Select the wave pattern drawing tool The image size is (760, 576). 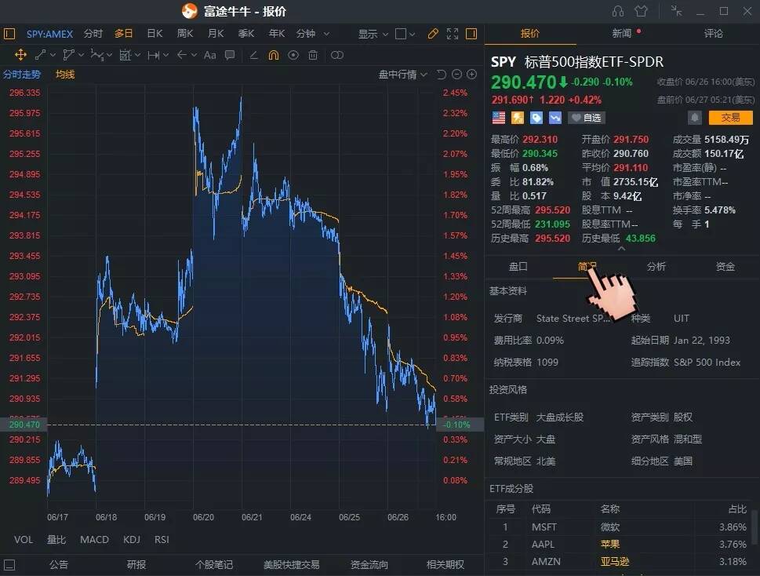coord(97,55)
